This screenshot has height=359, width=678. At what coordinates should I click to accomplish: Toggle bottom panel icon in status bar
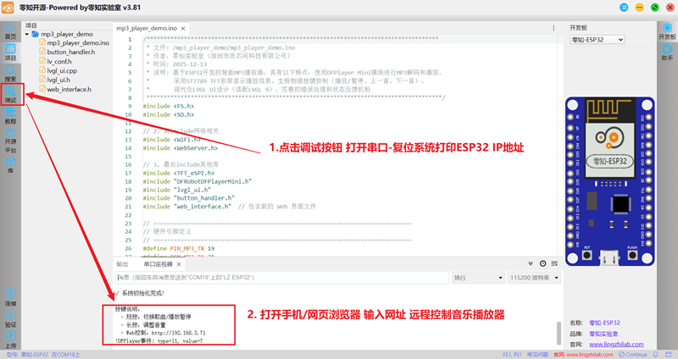coord(668,355)
